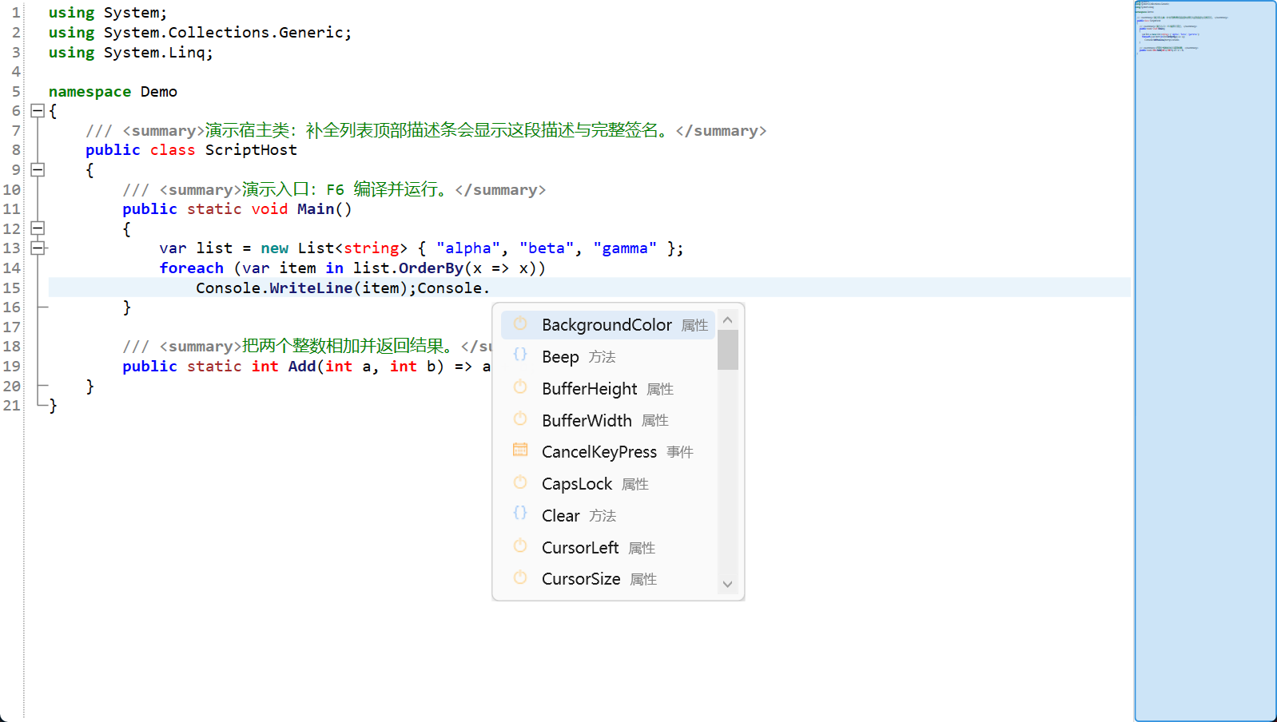The height and width of the screenshot is (722, 1277).
Task: Click the event icon next to CancelKeyPress
Action: point(520,450)
